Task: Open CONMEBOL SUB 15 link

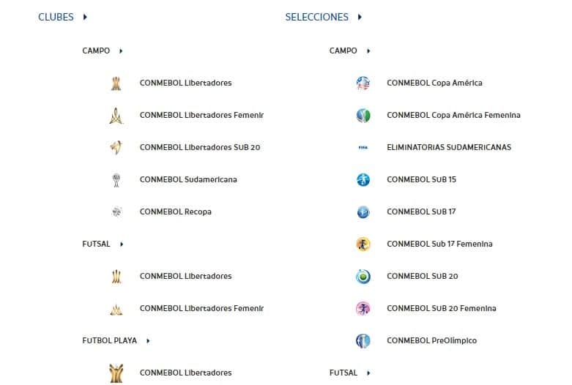Action: (x=421, y=179)
